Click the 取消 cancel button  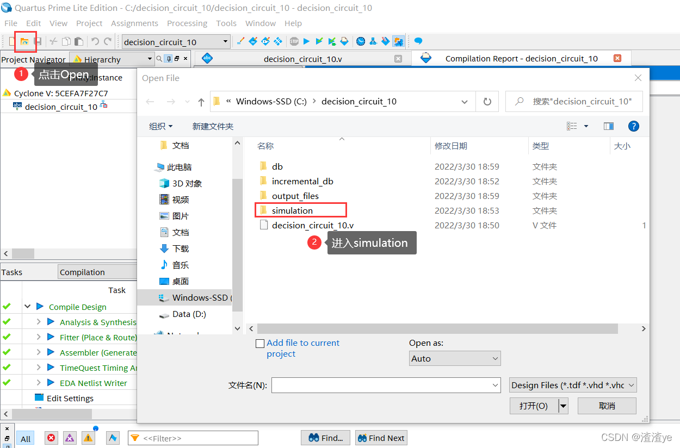(607, 406)
